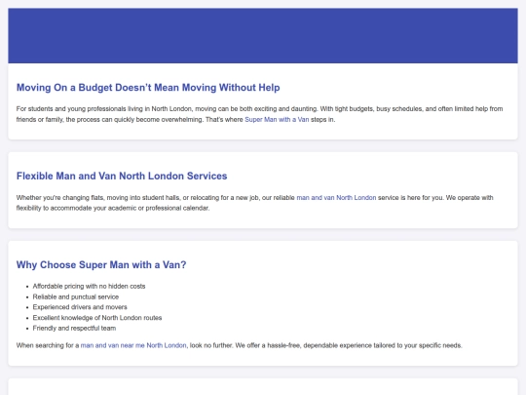Click the Reliable and punctual service list item
526x395 pixels.
(x=75, y=296)
